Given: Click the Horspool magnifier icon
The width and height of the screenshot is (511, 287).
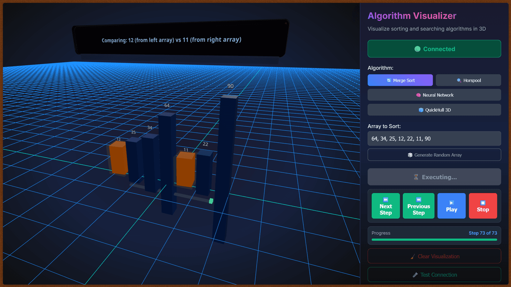Looking at the screenshot, I should 459,80.
